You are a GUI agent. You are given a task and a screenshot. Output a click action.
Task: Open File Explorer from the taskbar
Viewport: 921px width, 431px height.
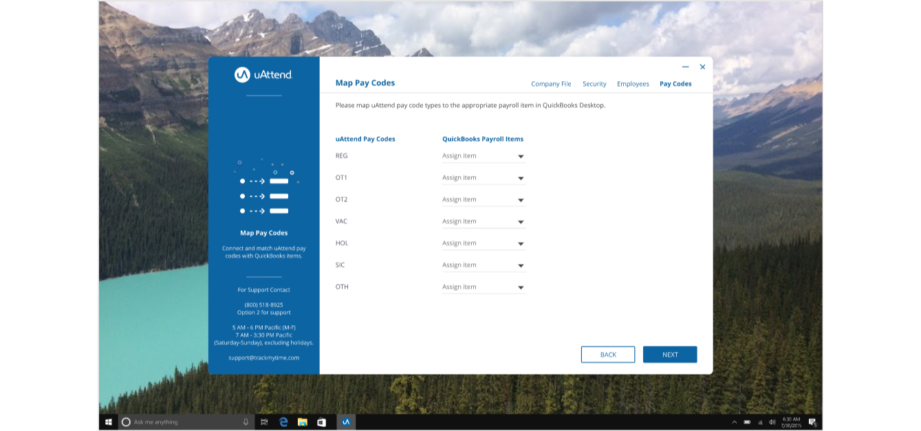click(x=302, y=422)
